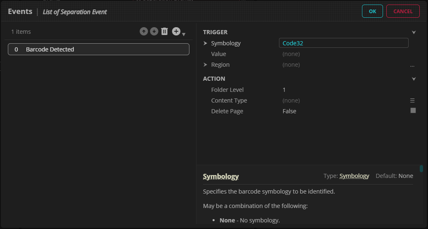
Task: Collapse the TRIGGER section chevron
Action: point(414,32)
